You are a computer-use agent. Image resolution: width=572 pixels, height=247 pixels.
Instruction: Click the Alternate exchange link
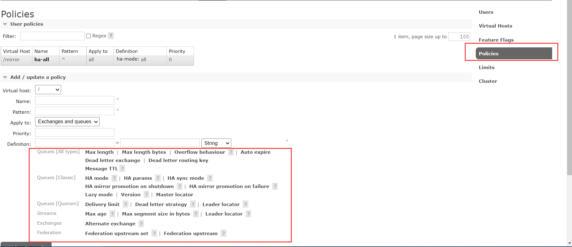pyautogui.click(x=110, y=224)
